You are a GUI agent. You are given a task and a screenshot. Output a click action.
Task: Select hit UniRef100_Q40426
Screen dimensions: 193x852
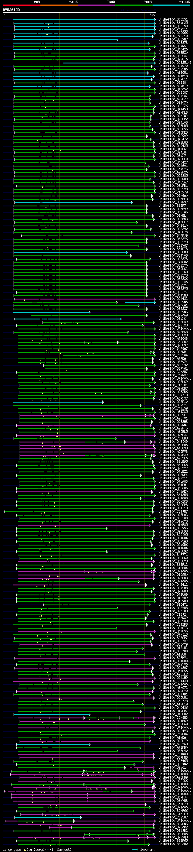[x=173, y=49]
